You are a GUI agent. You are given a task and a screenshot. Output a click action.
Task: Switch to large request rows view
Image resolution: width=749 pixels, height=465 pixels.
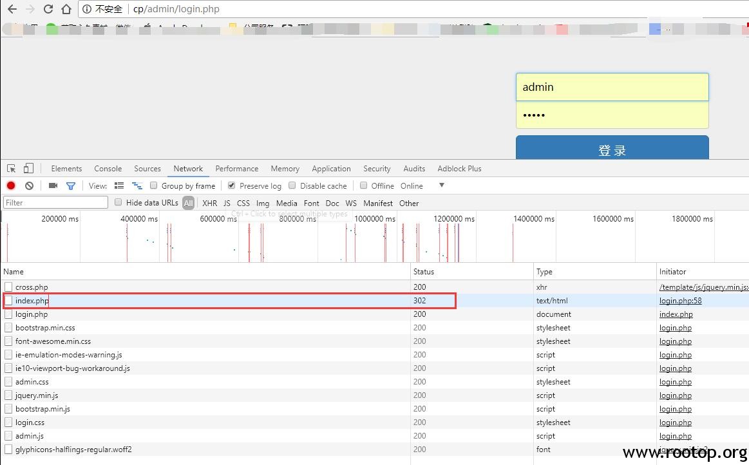[119, 186]
